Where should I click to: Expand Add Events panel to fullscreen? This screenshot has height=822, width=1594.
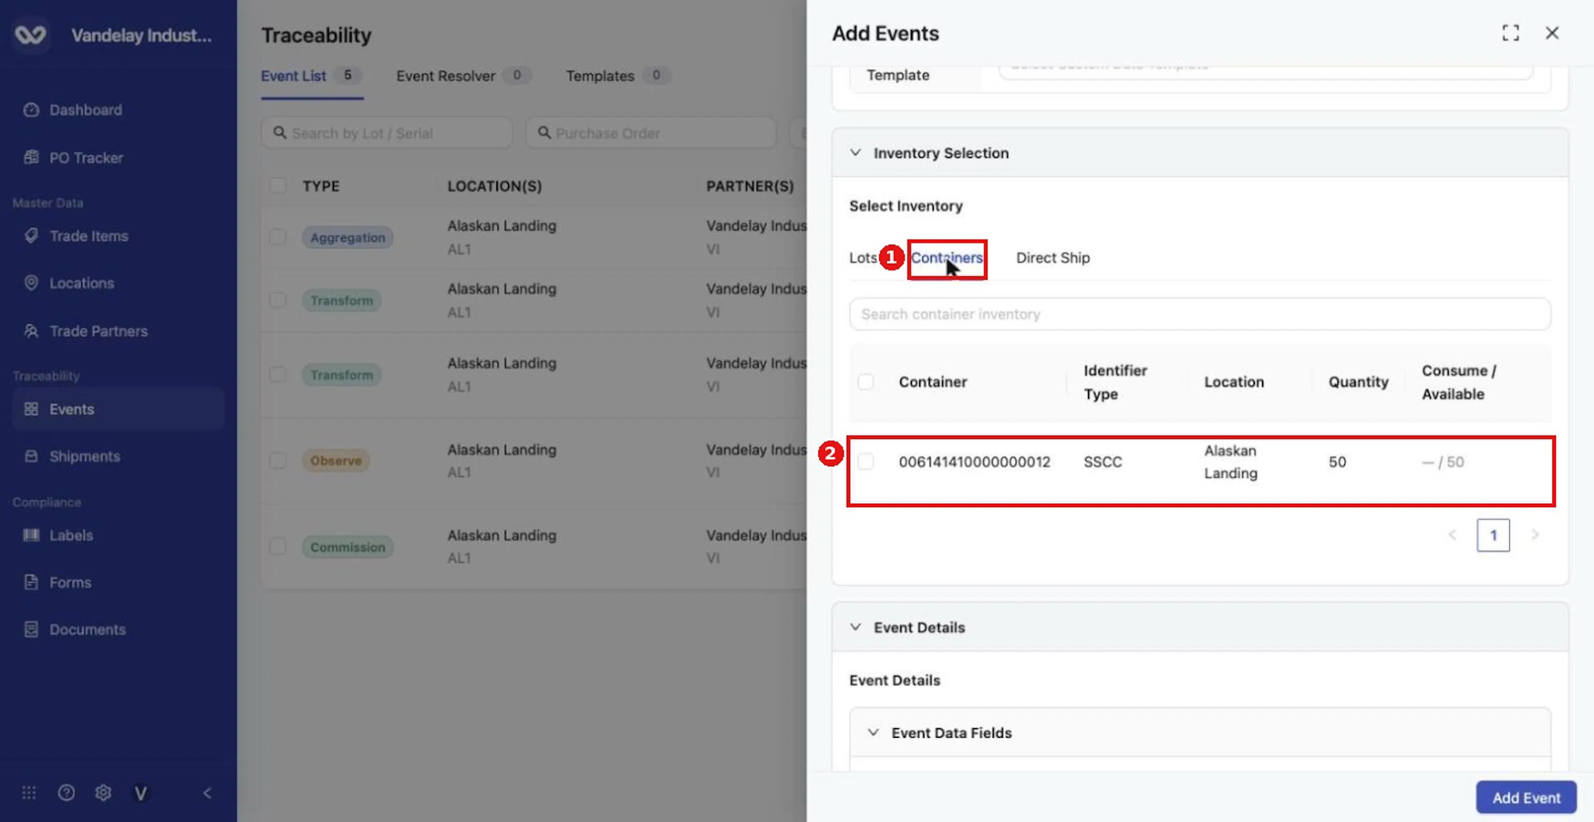1511,33
